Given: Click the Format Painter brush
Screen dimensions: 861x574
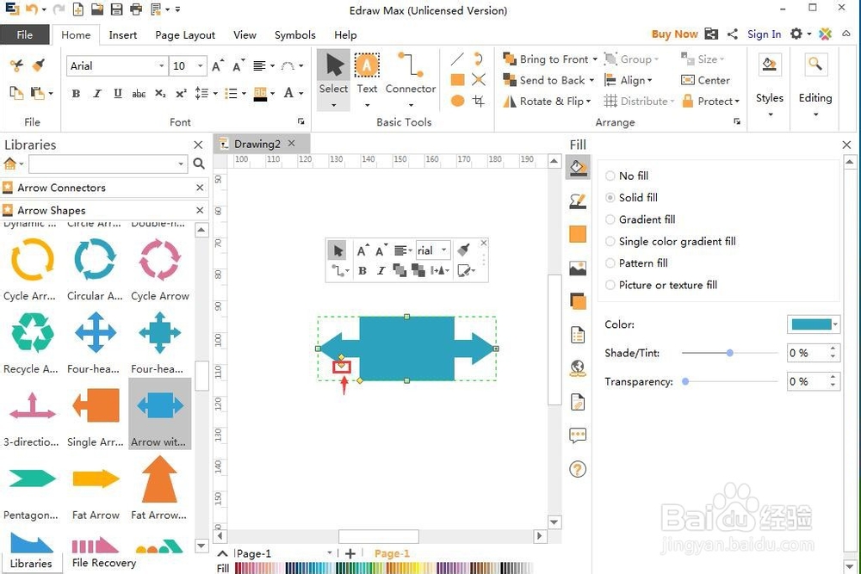Looking at the screenshot, I should 38,65.
